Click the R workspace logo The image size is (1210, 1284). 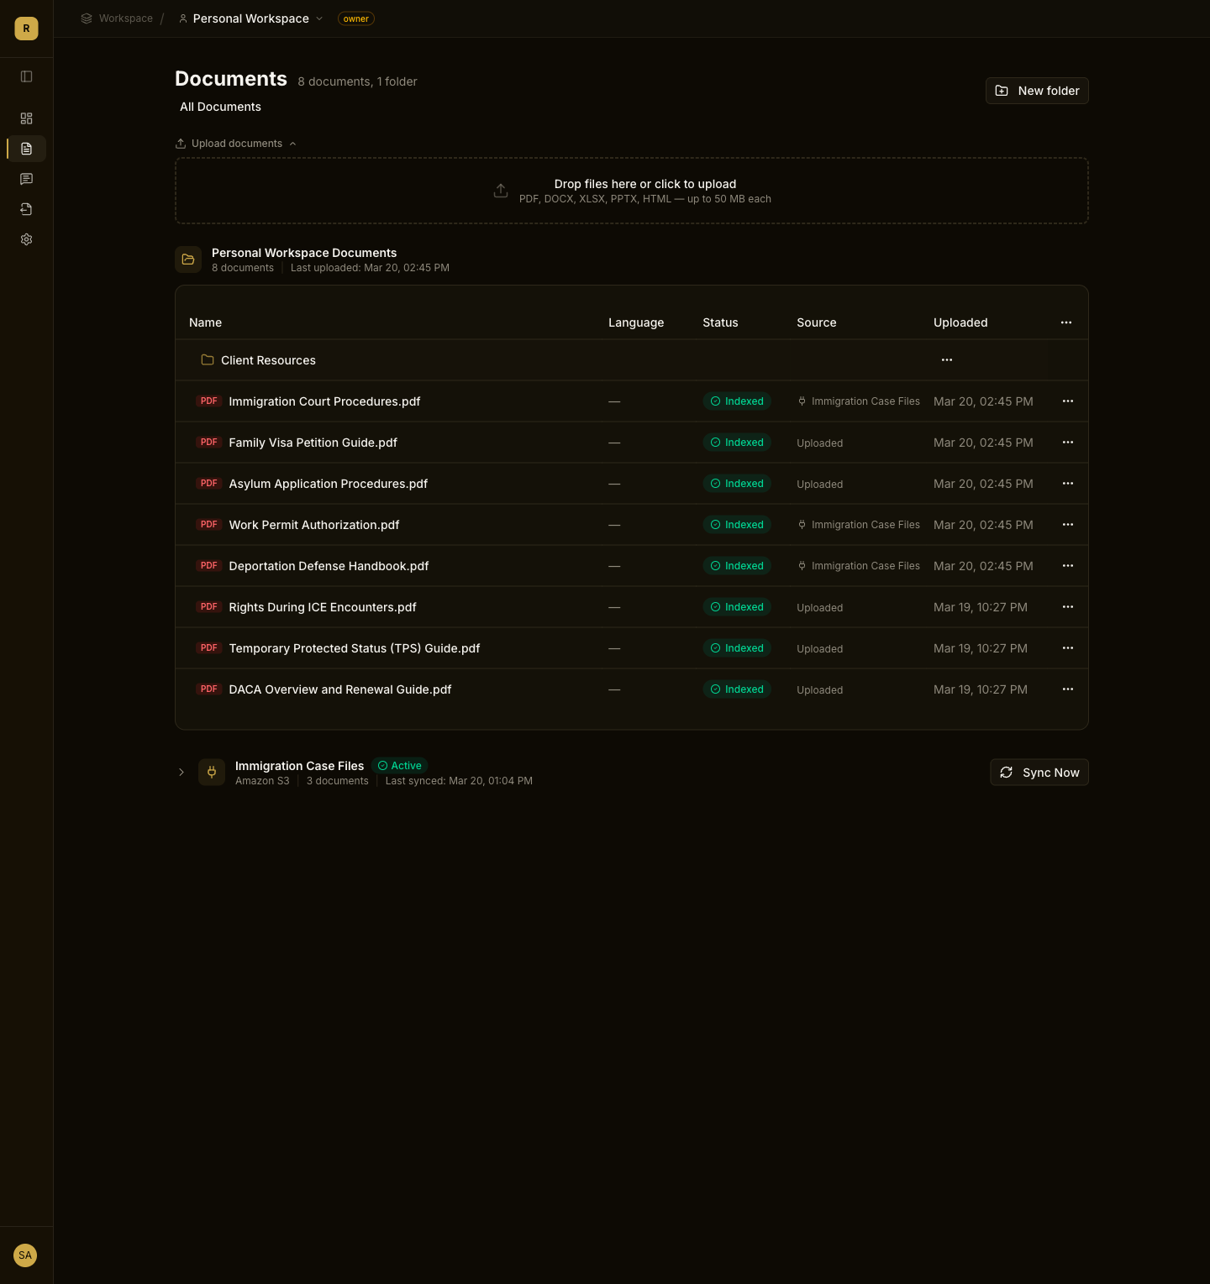tap(26, 29)
